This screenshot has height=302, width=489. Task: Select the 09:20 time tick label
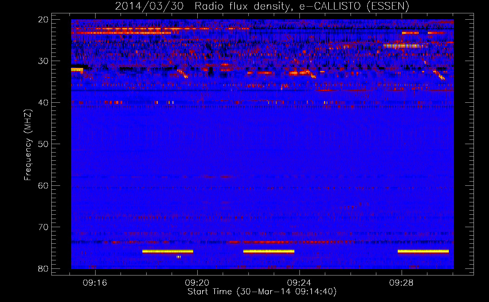pyautogui.click(x=197, y=283)
